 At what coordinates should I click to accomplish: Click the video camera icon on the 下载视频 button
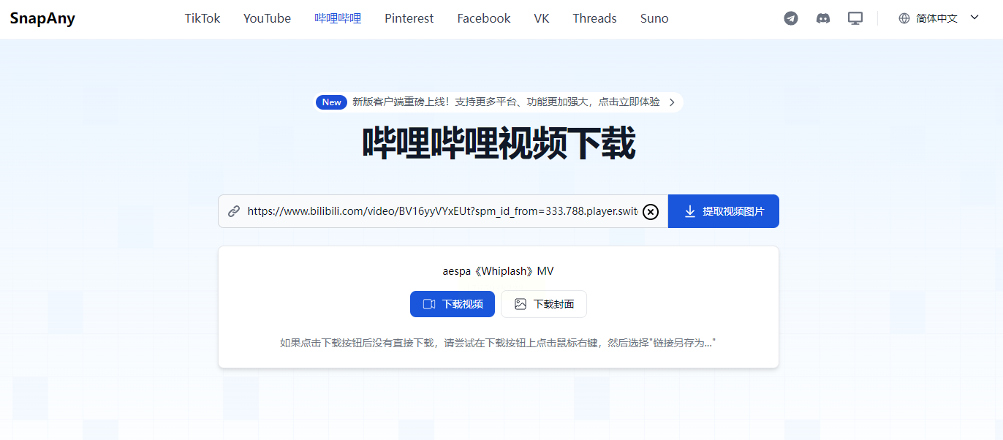point(429,304)
